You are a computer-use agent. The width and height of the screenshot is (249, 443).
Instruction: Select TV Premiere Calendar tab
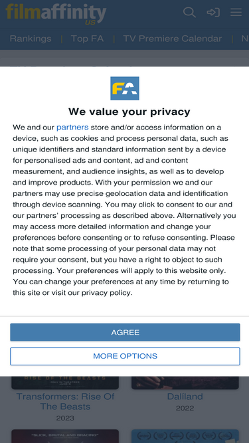173,39
